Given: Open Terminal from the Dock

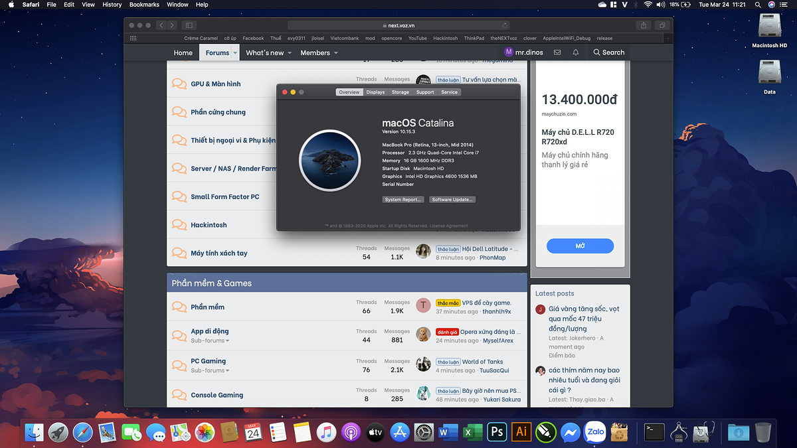Looking at the screenshot, I should point(654,432).
